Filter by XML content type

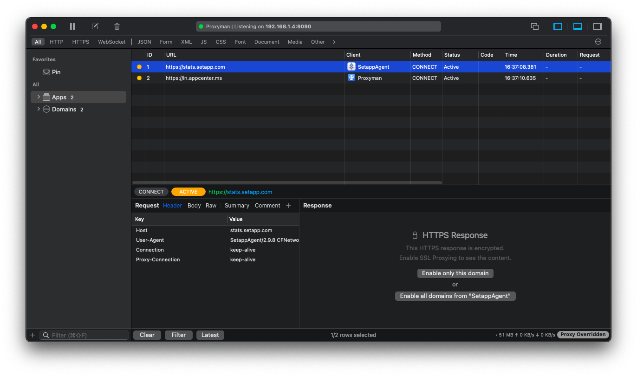click(186, 42)
